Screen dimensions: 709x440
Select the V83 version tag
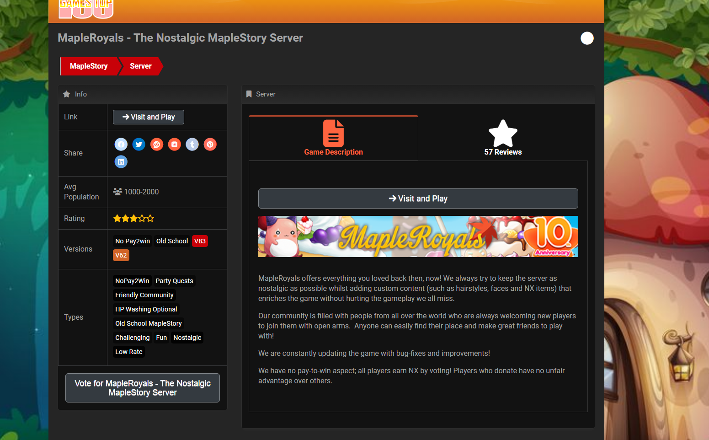point(200,241)
